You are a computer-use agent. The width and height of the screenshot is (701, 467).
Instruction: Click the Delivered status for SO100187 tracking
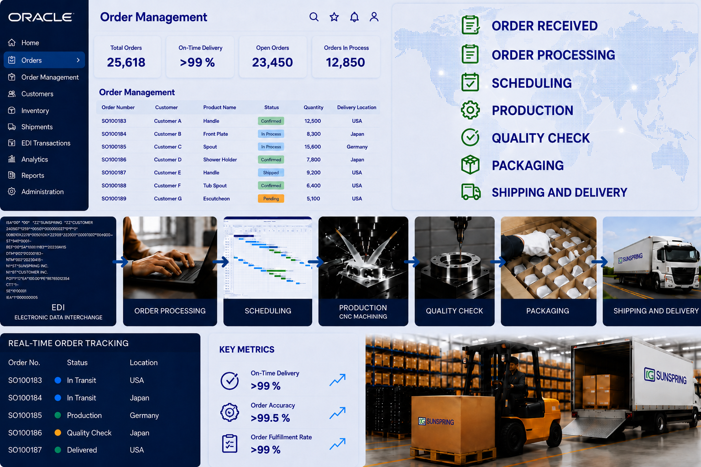[x=82, y=450]
